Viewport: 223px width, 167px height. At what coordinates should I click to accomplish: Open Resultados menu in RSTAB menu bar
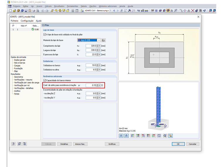[x=59, y=6]
